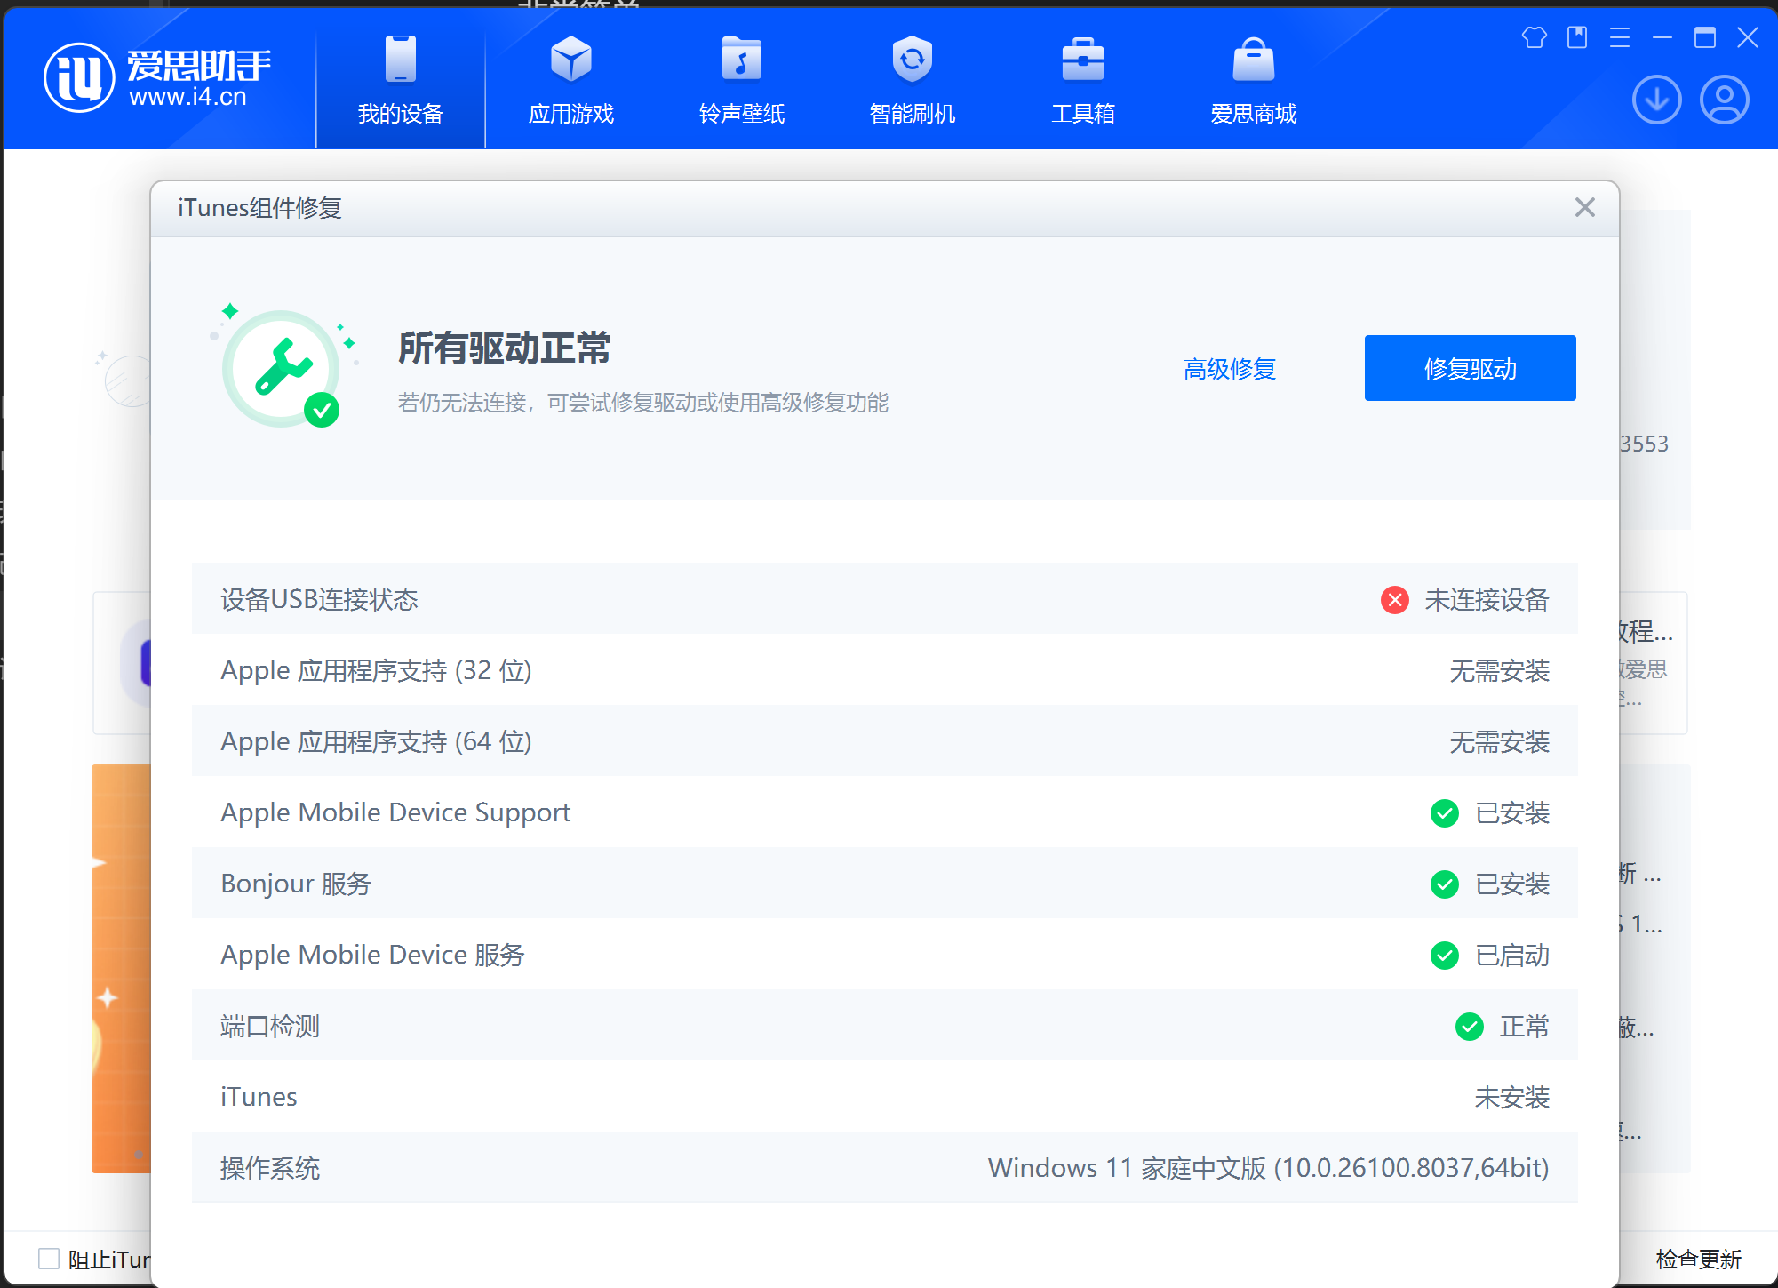Click the 我的设备 phone icon

[400, 60]
